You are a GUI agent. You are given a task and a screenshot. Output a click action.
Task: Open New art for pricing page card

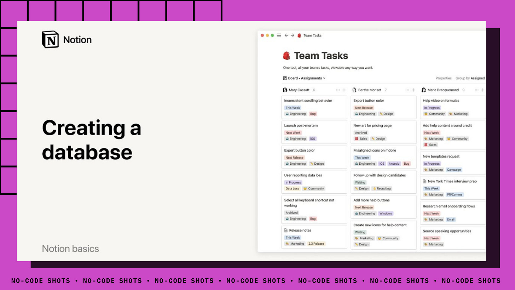click(383, 132)
